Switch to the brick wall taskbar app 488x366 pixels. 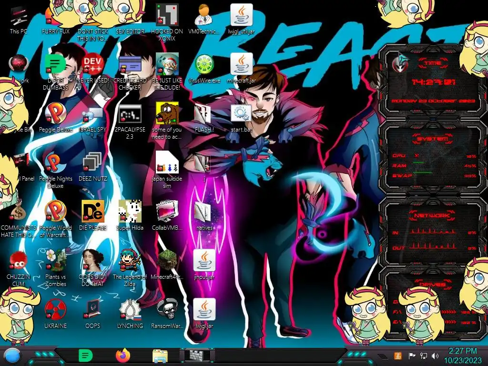point(197,356)
